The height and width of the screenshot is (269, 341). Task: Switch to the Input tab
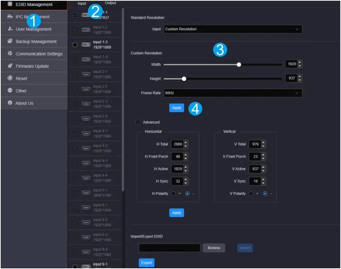(82, 4)
